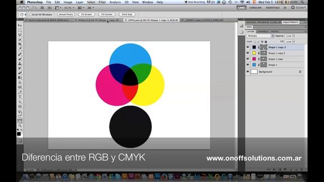The image size is (324, 182).
Task: Click the Print Size button
Action: [x=127, y=15]
